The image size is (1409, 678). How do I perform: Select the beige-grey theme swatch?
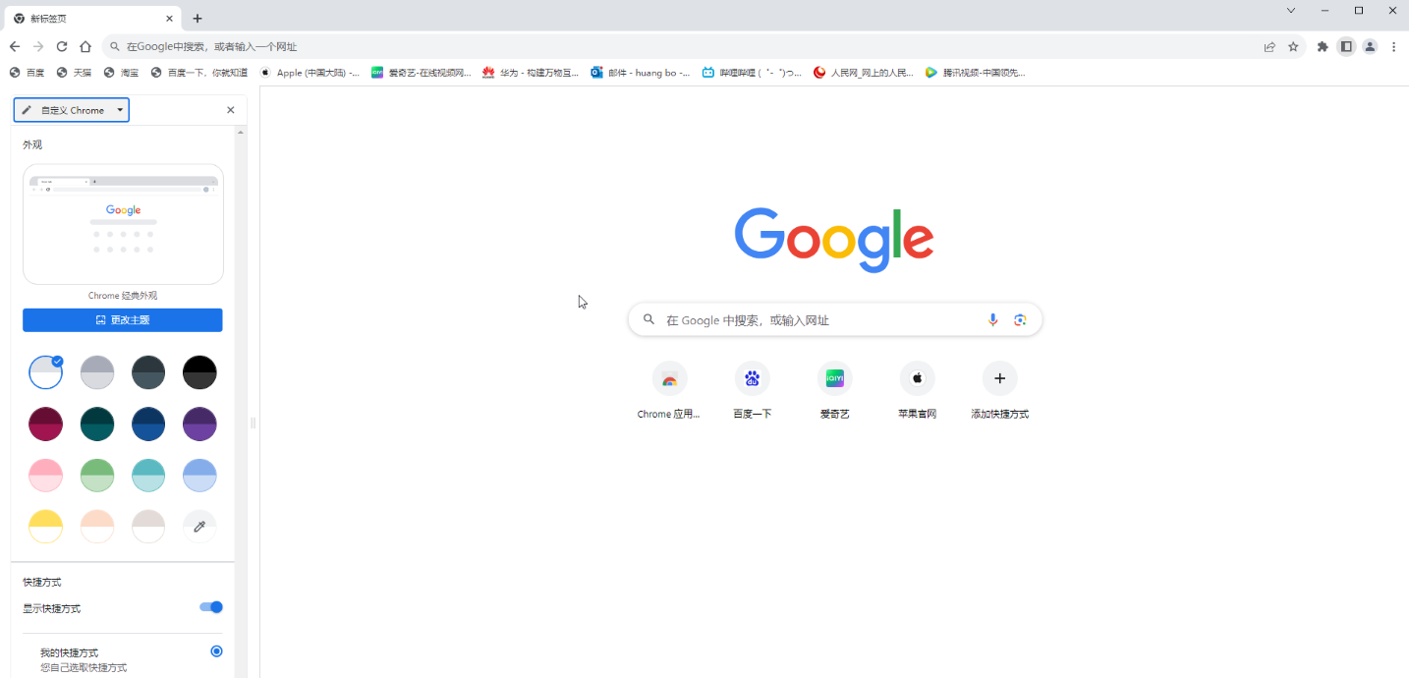pyautogui.click(x=148, y=527)
